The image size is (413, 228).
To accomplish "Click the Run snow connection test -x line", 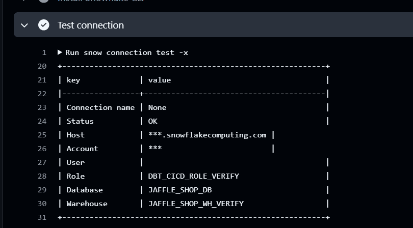I will click(126, 52).
